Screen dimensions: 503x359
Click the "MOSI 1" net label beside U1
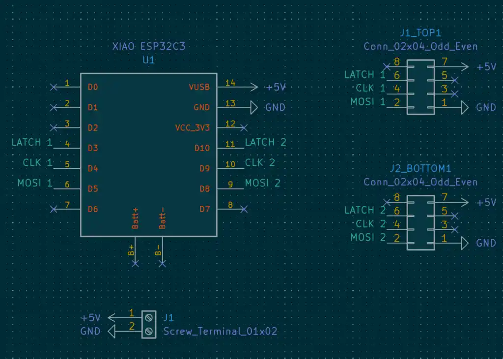pos(35,183)
